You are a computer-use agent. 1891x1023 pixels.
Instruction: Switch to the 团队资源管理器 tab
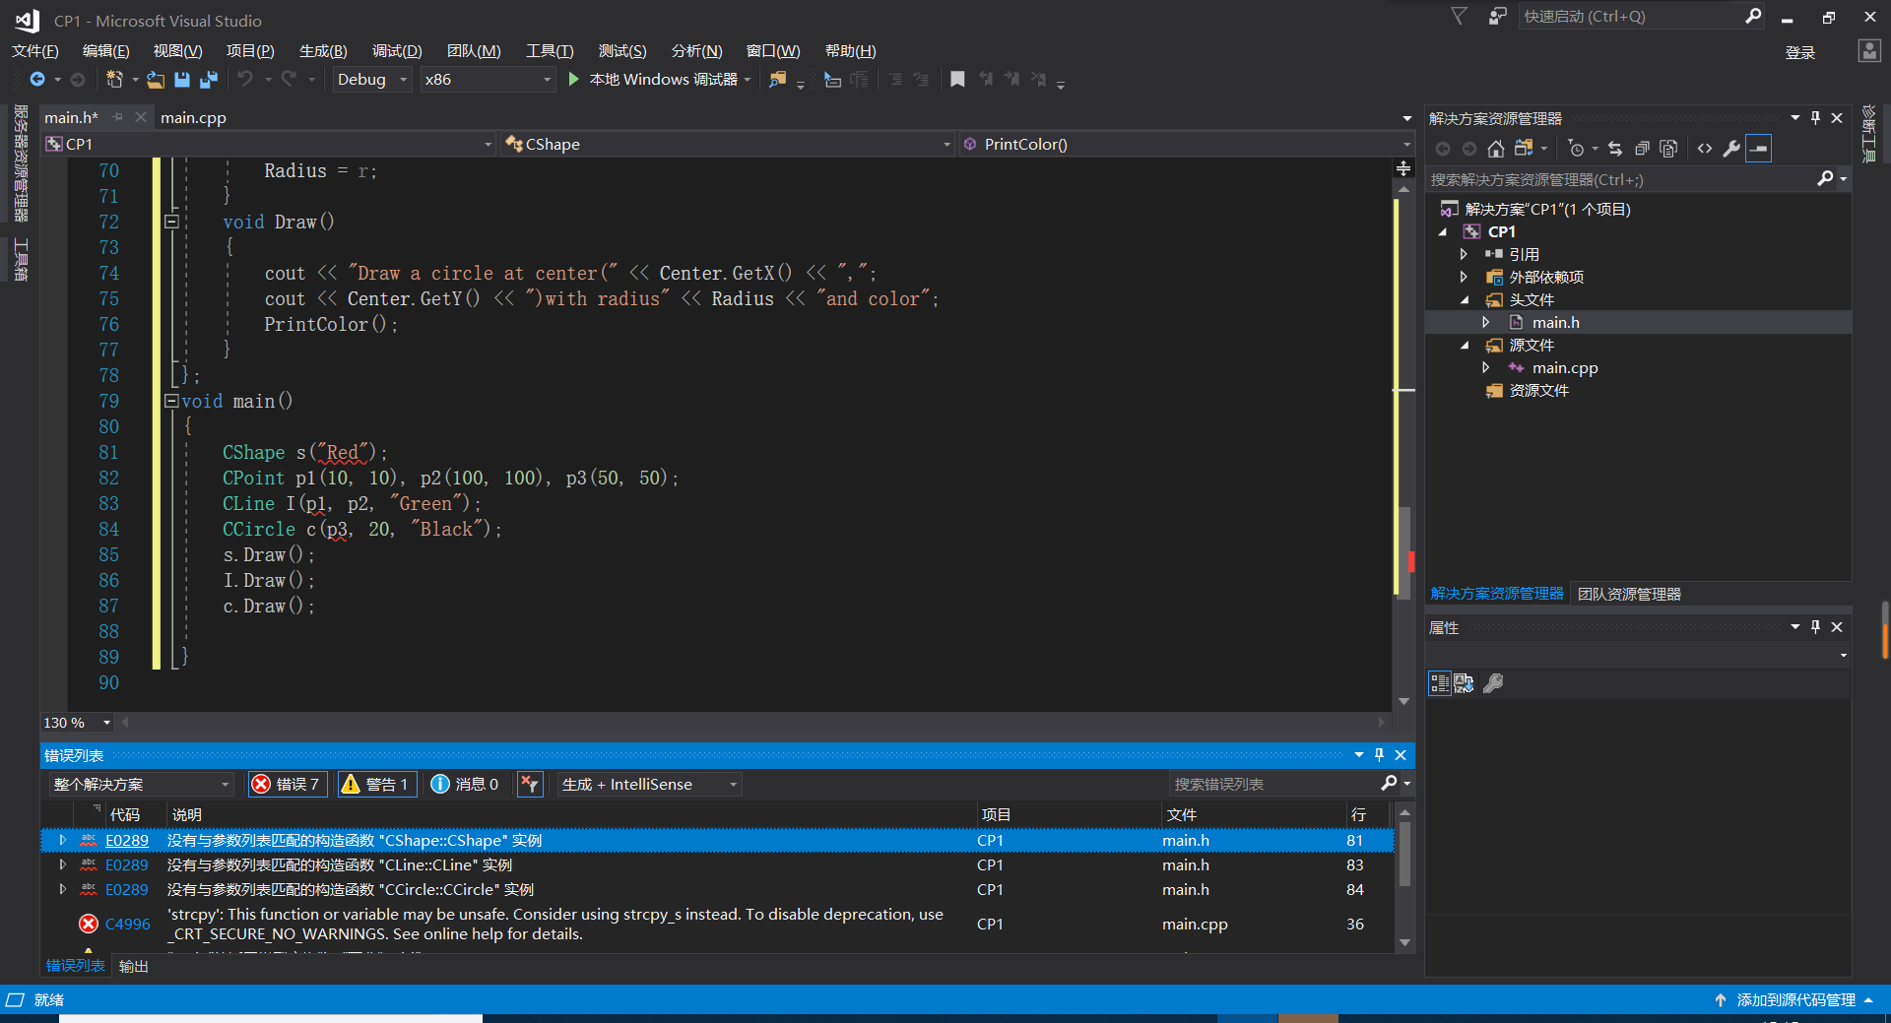point(1629,594)
